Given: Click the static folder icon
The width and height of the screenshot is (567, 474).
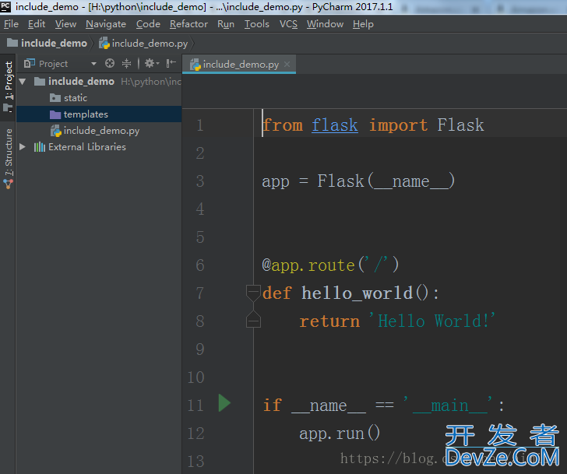Looking at the screenshot, I should click(55, 97).
